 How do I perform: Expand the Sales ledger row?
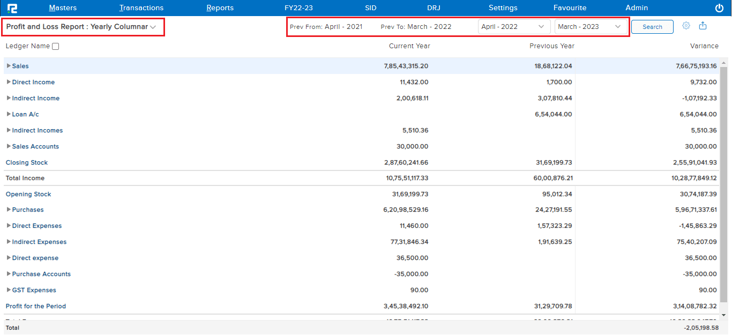9,66
